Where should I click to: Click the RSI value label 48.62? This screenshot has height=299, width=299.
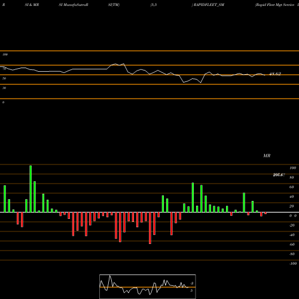pyautogui.click(x=275, y=74)
